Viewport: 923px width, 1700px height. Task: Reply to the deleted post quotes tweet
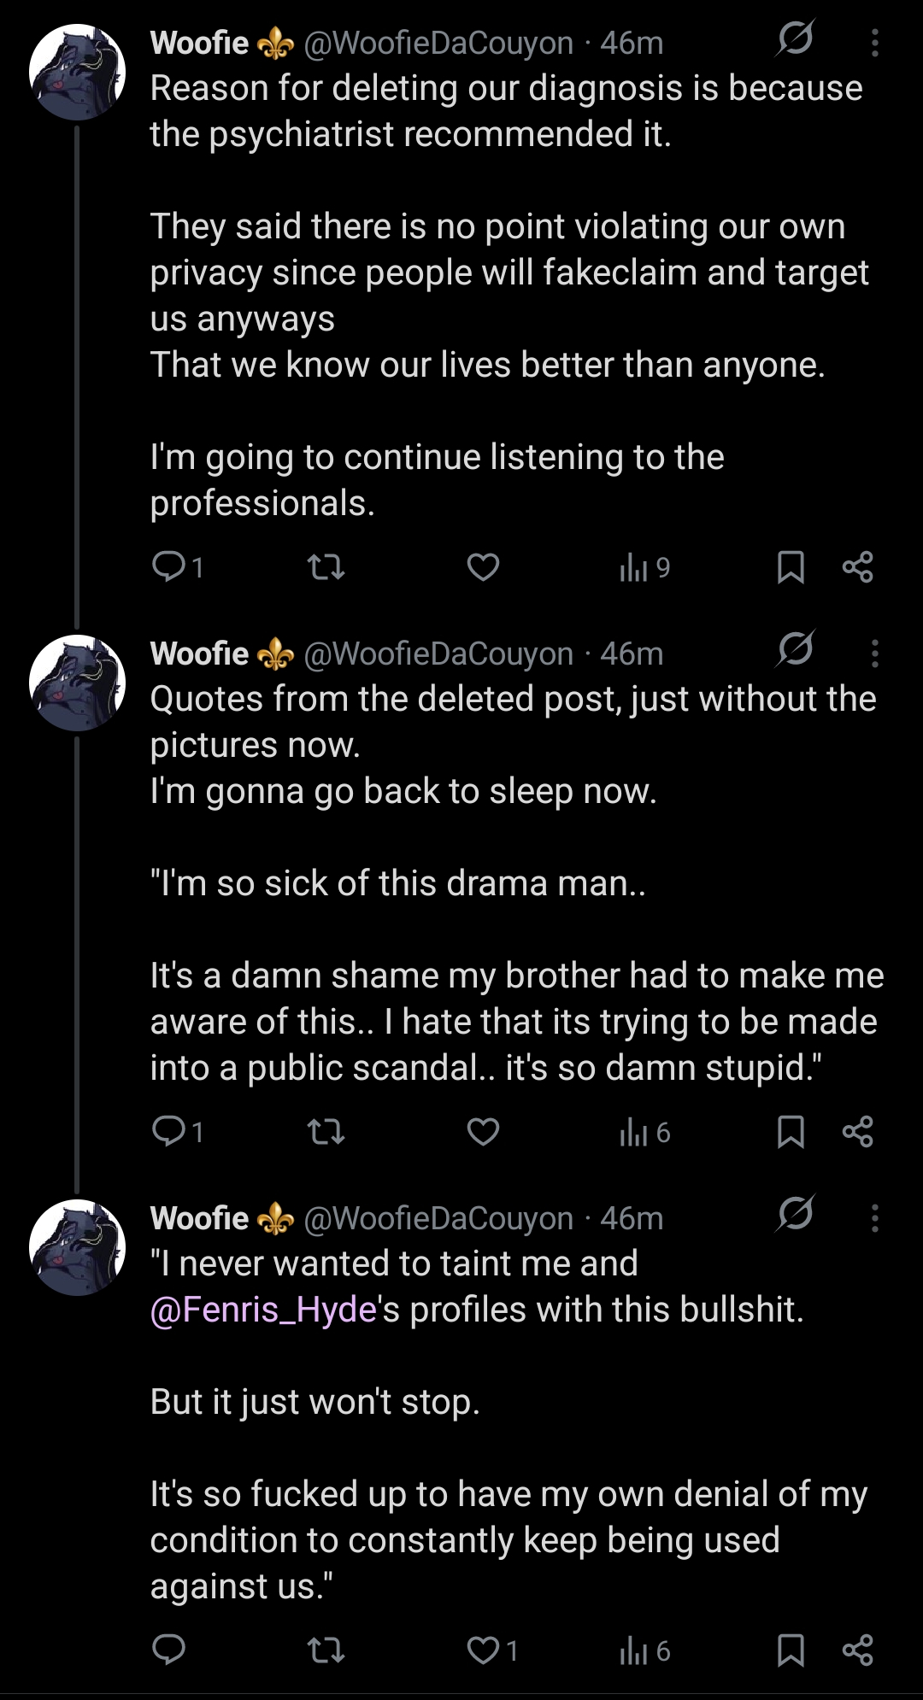[177, 1132]
